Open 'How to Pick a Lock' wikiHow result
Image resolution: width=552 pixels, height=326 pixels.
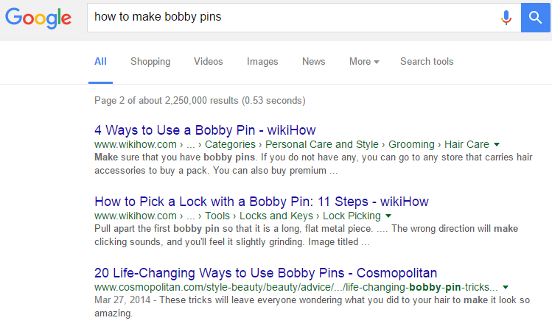(x=262, y=201)
